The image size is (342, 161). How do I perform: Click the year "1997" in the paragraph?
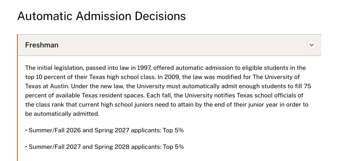click(x=144, y=68)
